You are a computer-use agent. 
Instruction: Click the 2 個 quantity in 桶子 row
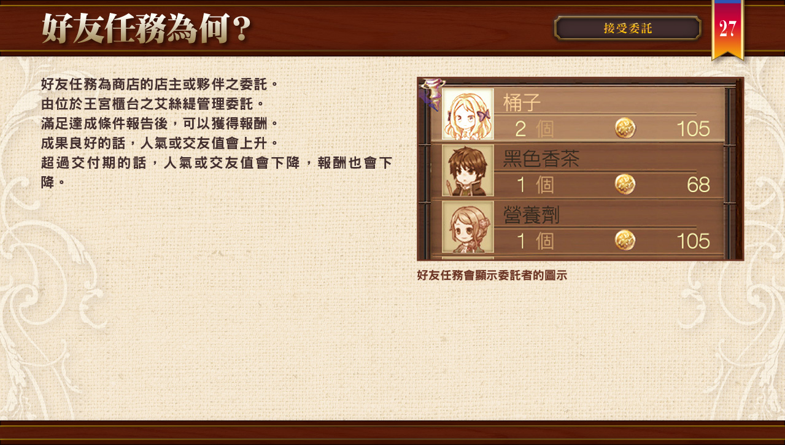[x=534, y=129]
